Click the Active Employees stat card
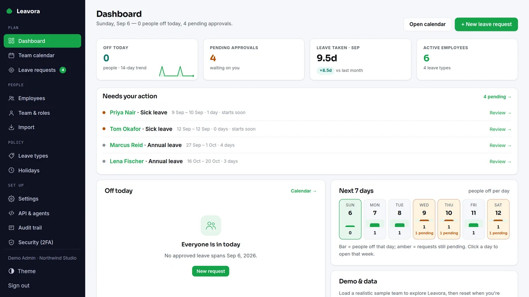Screen dimensions: 529x297 467,59
